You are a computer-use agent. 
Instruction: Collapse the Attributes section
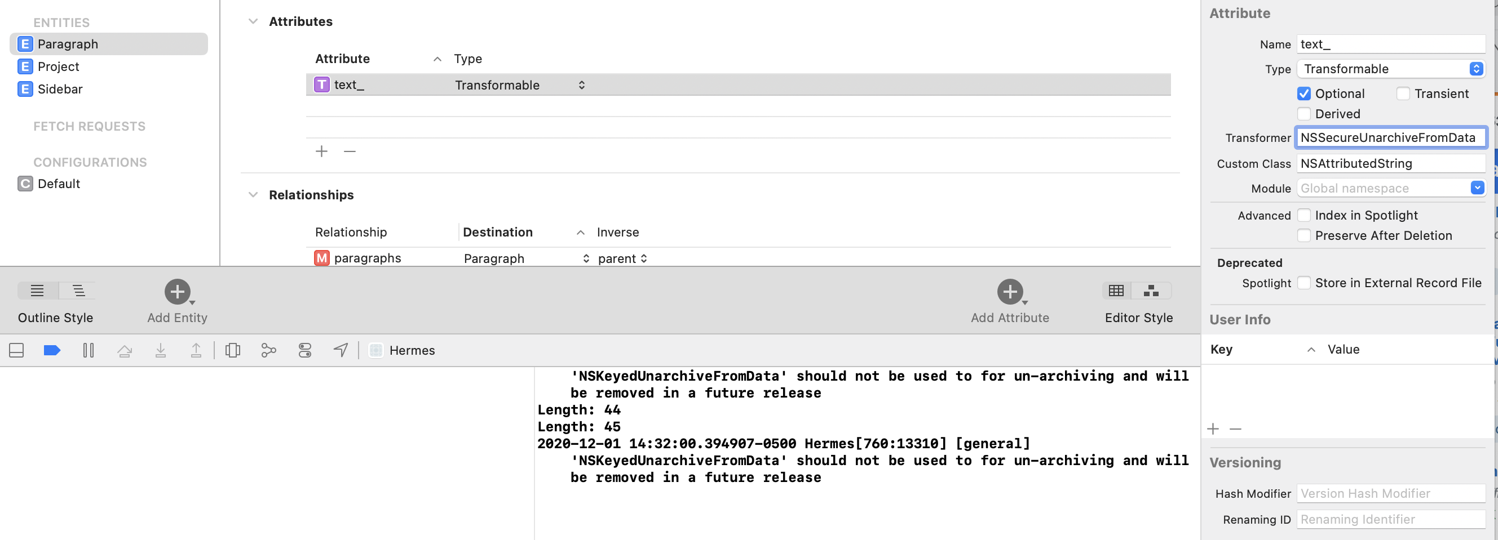pyautogui.click(x=253, y=21)
